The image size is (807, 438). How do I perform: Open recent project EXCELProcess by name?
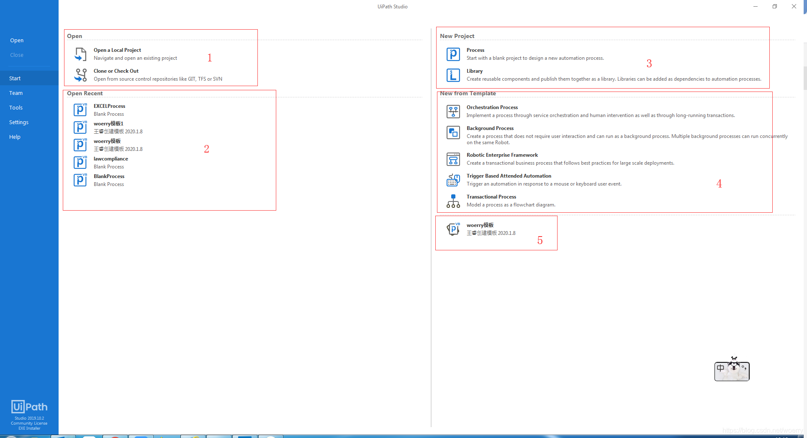point(109,106)
